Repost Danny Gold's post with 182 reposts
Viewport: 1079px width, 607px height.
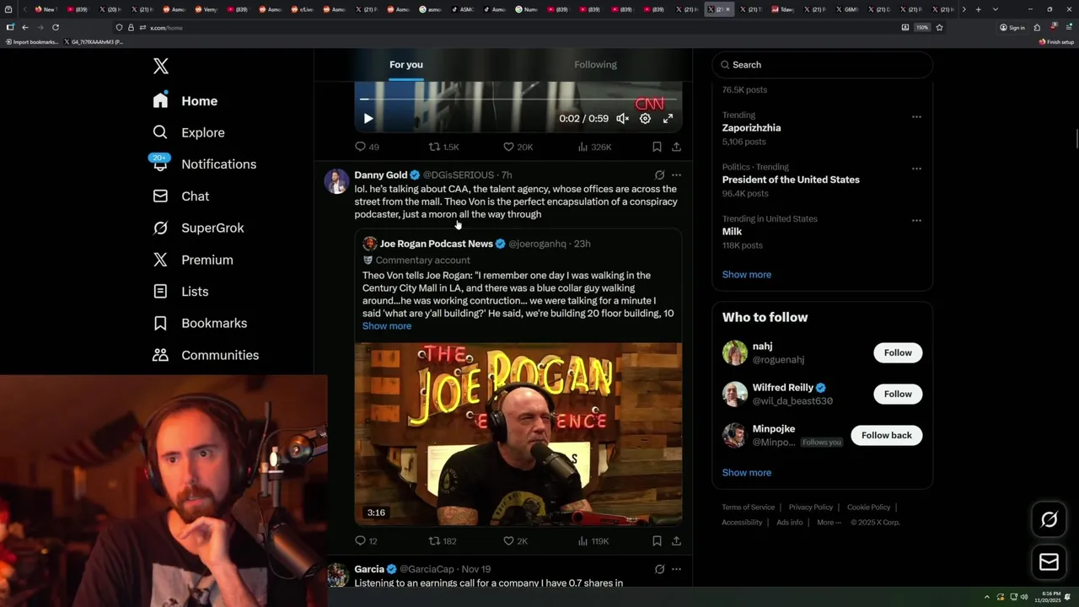coord(443,541)
